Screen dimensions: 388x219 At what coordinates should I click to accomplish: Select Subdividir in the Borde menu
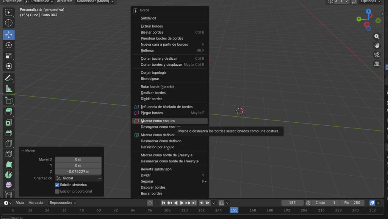click(149, 18)
